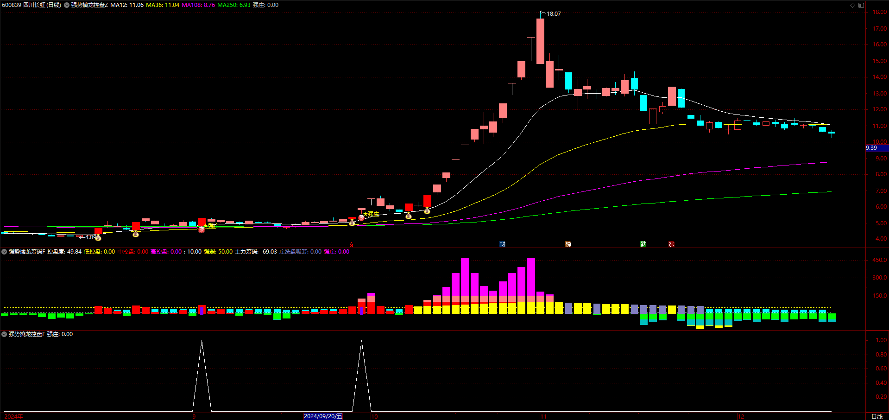Click the 主力筹码: -69.03 label
Image resolution: width=889 pixels, height=420 pixels.
click(x=256, y=252)
